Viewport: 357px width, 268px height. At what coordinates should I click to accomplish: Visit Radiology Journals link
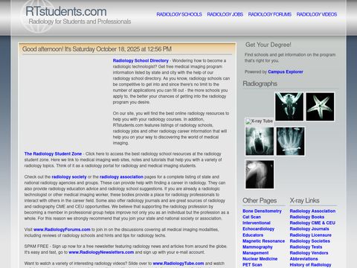tap(309, 229)
